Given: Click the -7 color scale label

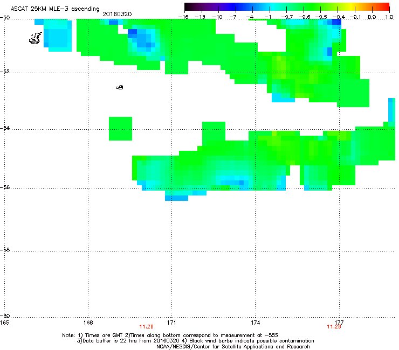Looking at the screenshot, I should point(233,17).
